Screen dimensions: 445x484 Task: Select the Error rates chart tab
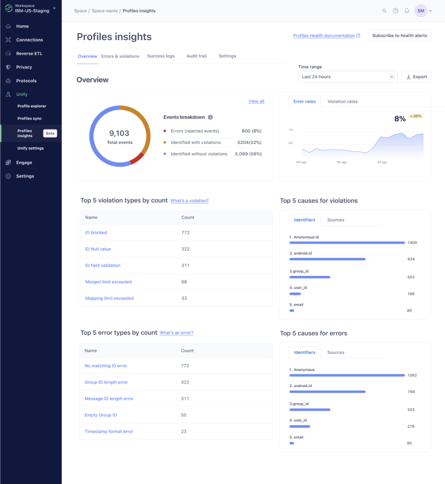(x=305, y=102)
